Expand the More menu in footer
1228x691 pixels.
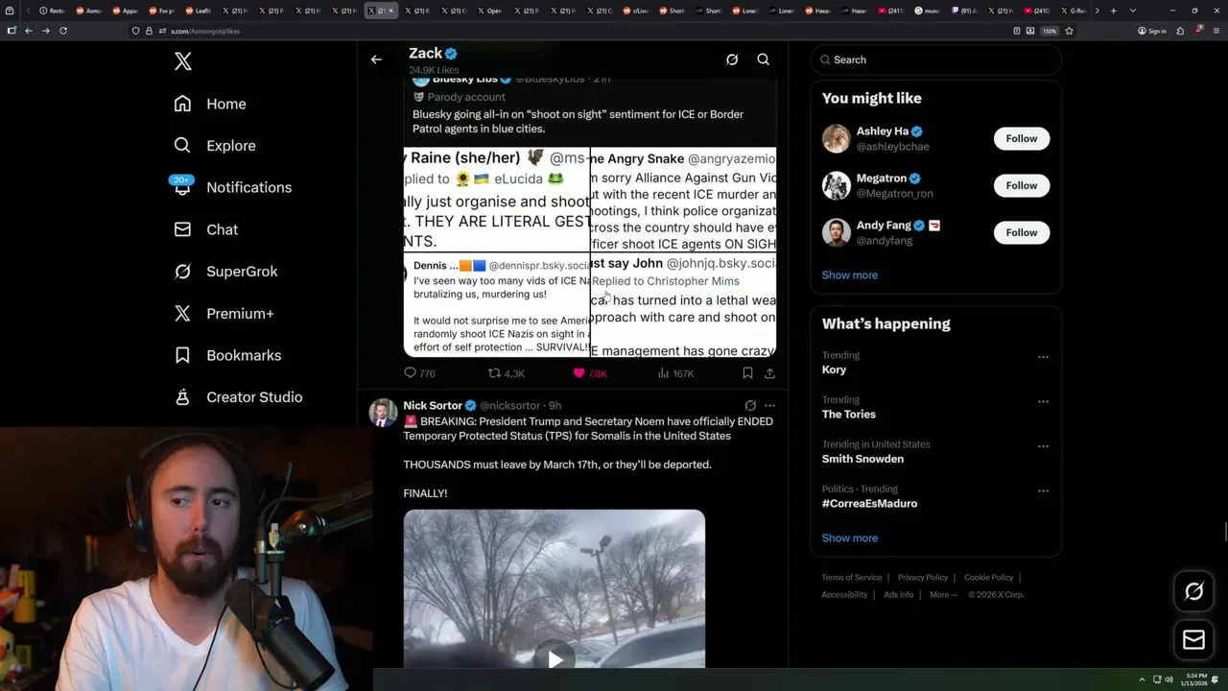point(943,595)
